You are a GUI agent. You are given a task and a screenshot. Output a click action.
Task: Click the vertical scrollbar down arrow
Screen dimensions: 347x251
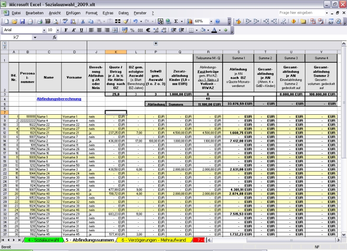[x=344, y=235]
